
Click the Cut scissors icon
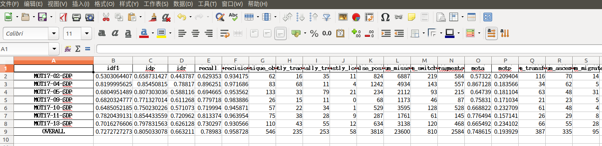(x=106, y=17)
